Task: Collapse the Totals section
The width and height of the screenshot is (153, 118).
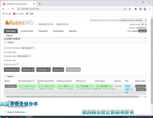Action: click(x=9, y=42)
